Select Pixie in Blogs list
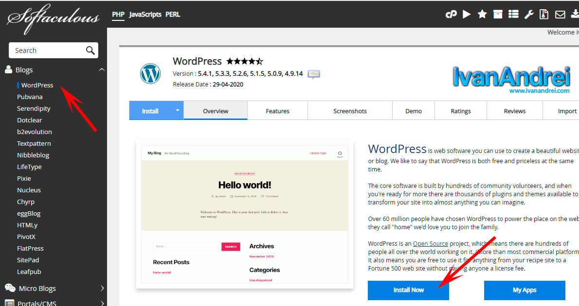579x306 pixels. pyautogui.click(x=24, y=178)
